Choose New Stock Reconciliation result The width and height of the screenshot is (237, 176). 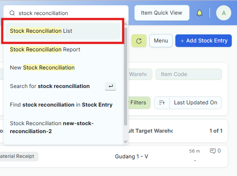63,68
